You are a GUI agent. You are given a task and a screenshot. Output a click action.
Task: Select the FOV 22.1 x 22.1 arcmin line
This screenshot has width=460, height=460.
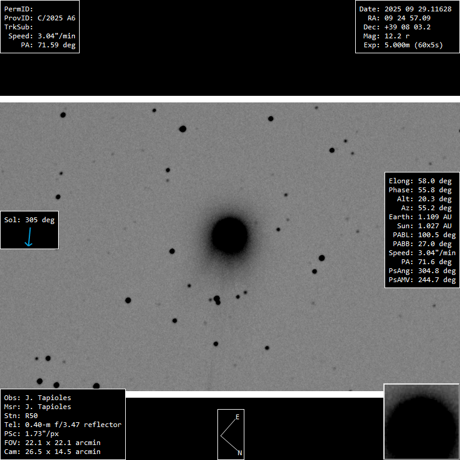52,443
